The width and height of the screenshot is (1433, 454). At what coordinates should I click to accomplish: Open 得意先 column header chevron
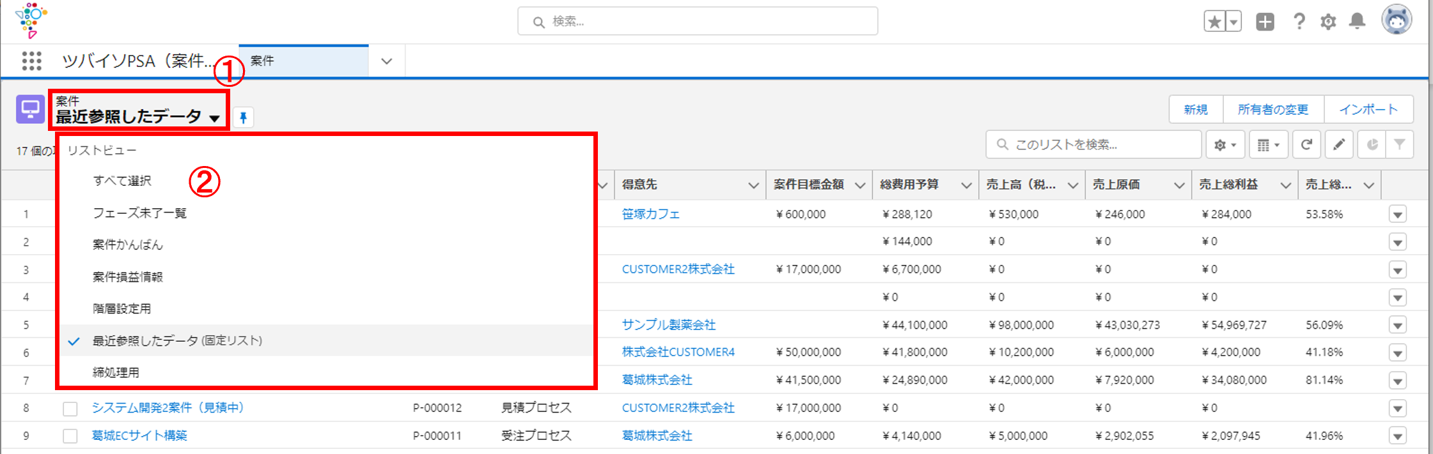coord(753,185)
